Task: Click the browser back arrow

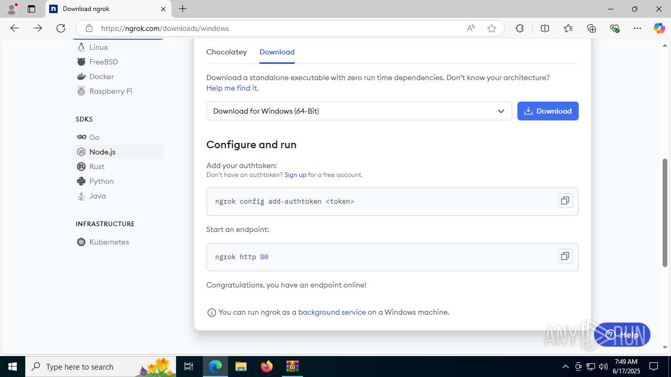Action: point(15,28)
